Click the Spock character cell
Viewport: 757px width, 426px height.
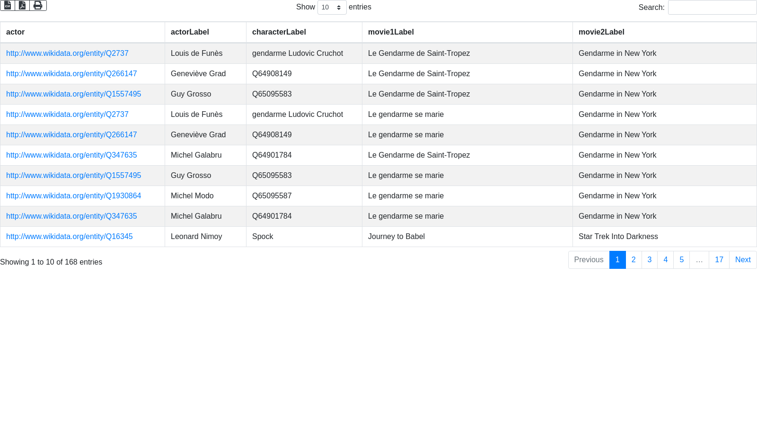click(x=304, y=237)
